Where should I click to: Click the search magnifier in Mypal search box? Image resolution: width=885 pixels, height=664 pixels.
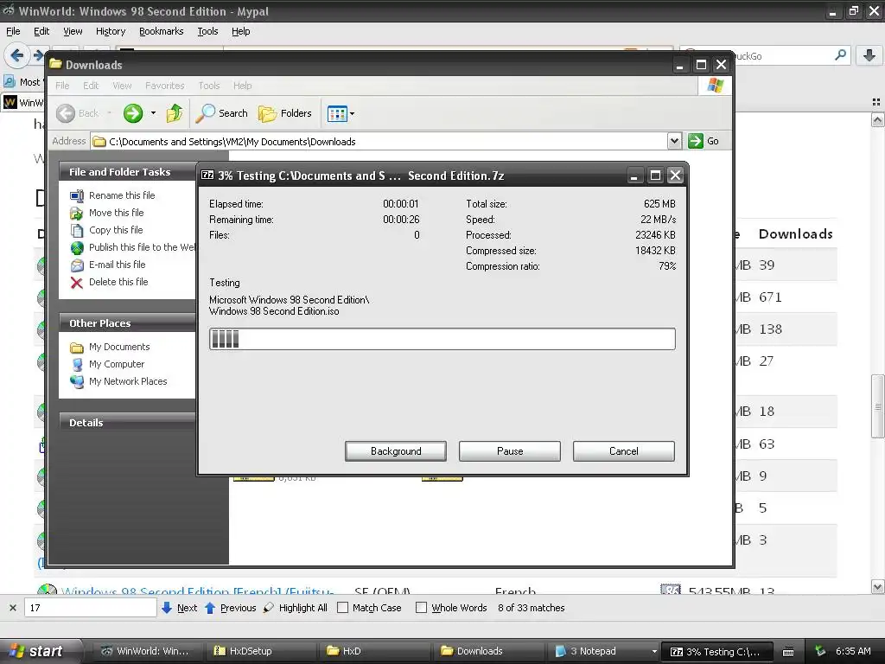tap(840, 55)
